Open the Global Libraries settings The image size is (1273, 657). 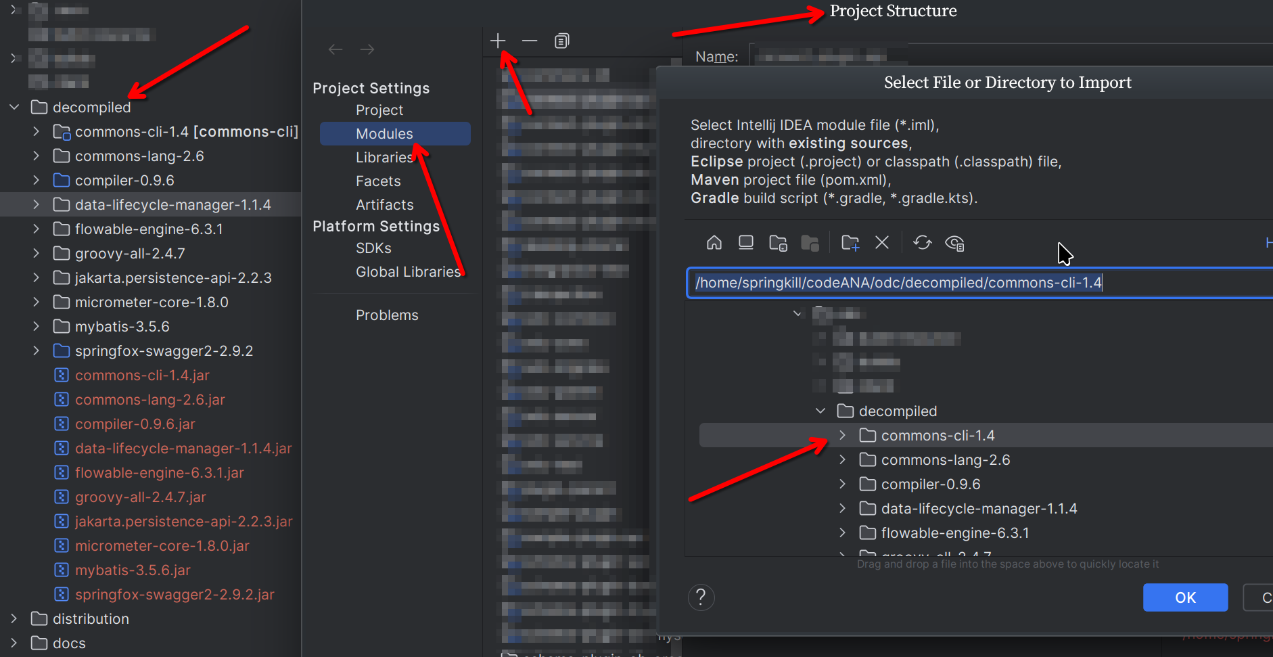408,271
